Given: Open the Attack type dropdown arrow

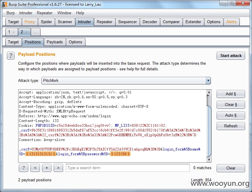Looking at the screenshot, I should 208,80.
